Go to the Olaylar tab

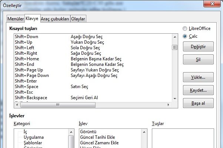[78, 18]
